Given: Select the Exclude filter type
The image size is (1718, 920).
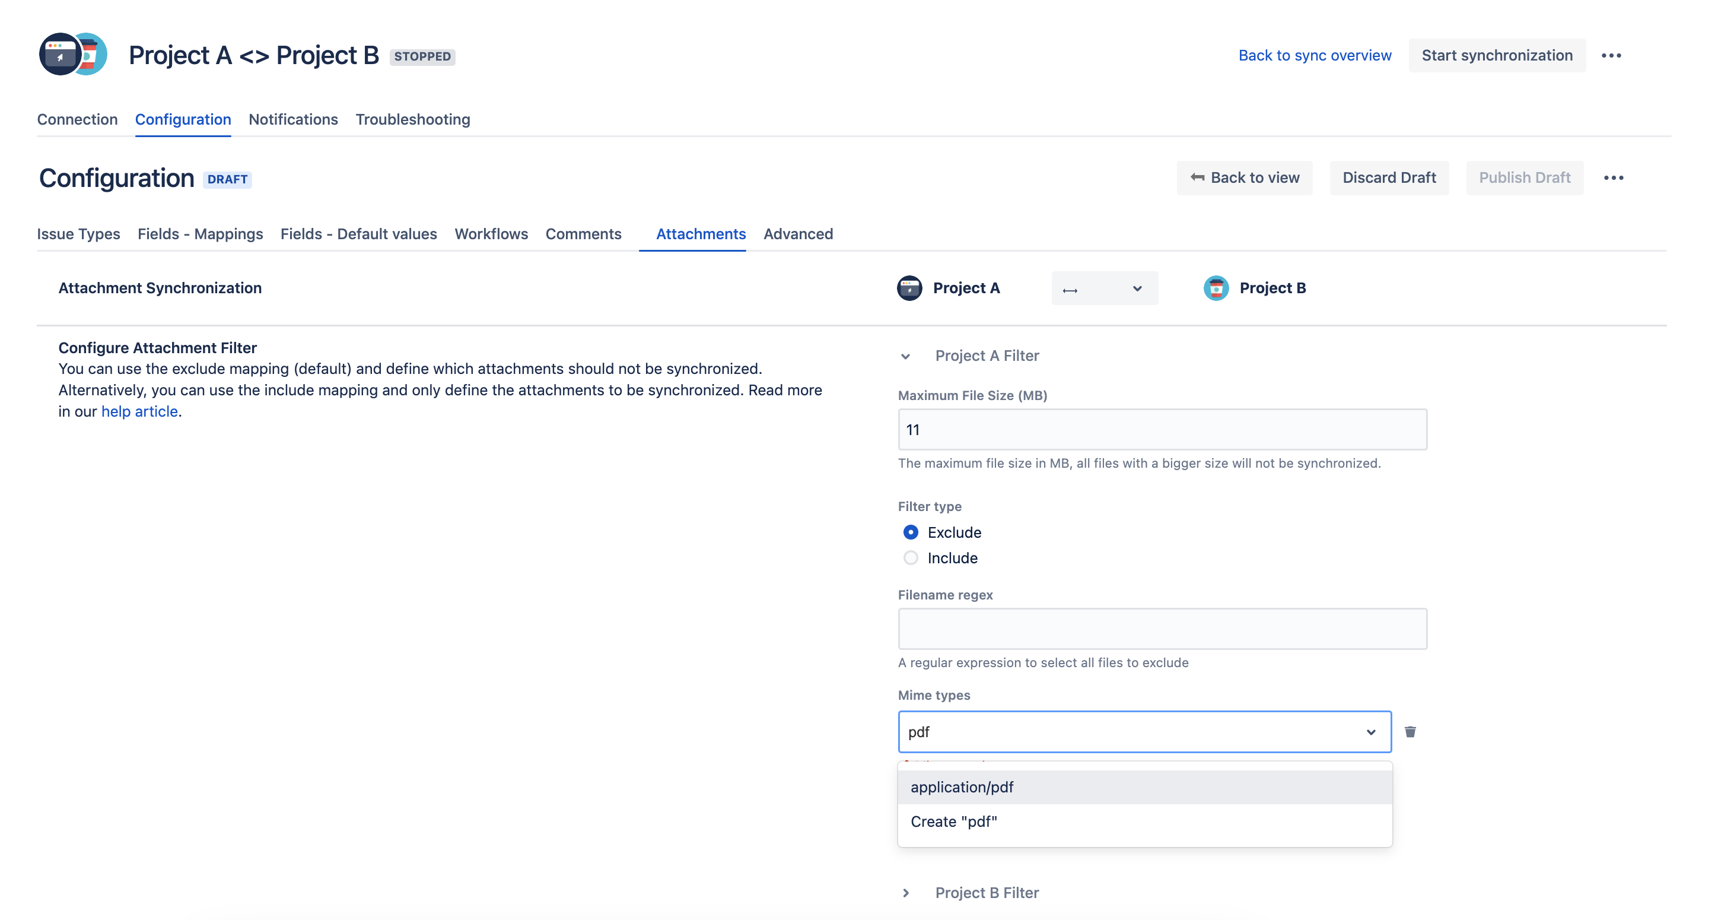Looking at the screenshot, I should [911, 532].
